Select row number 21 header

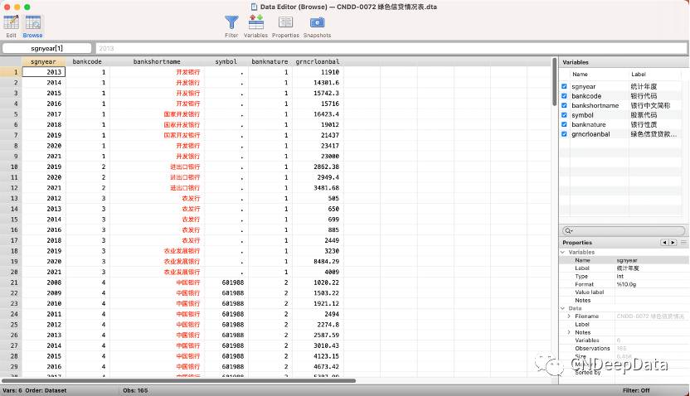11,283
